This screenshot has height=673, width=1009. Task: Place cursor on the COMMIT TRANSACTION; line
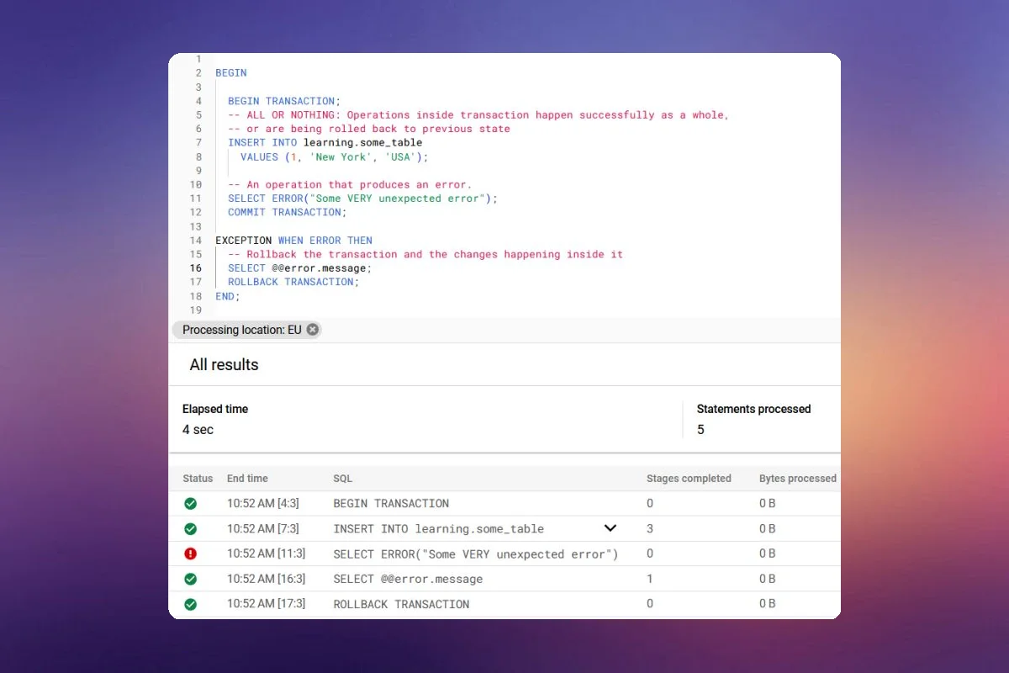[287, 212]
